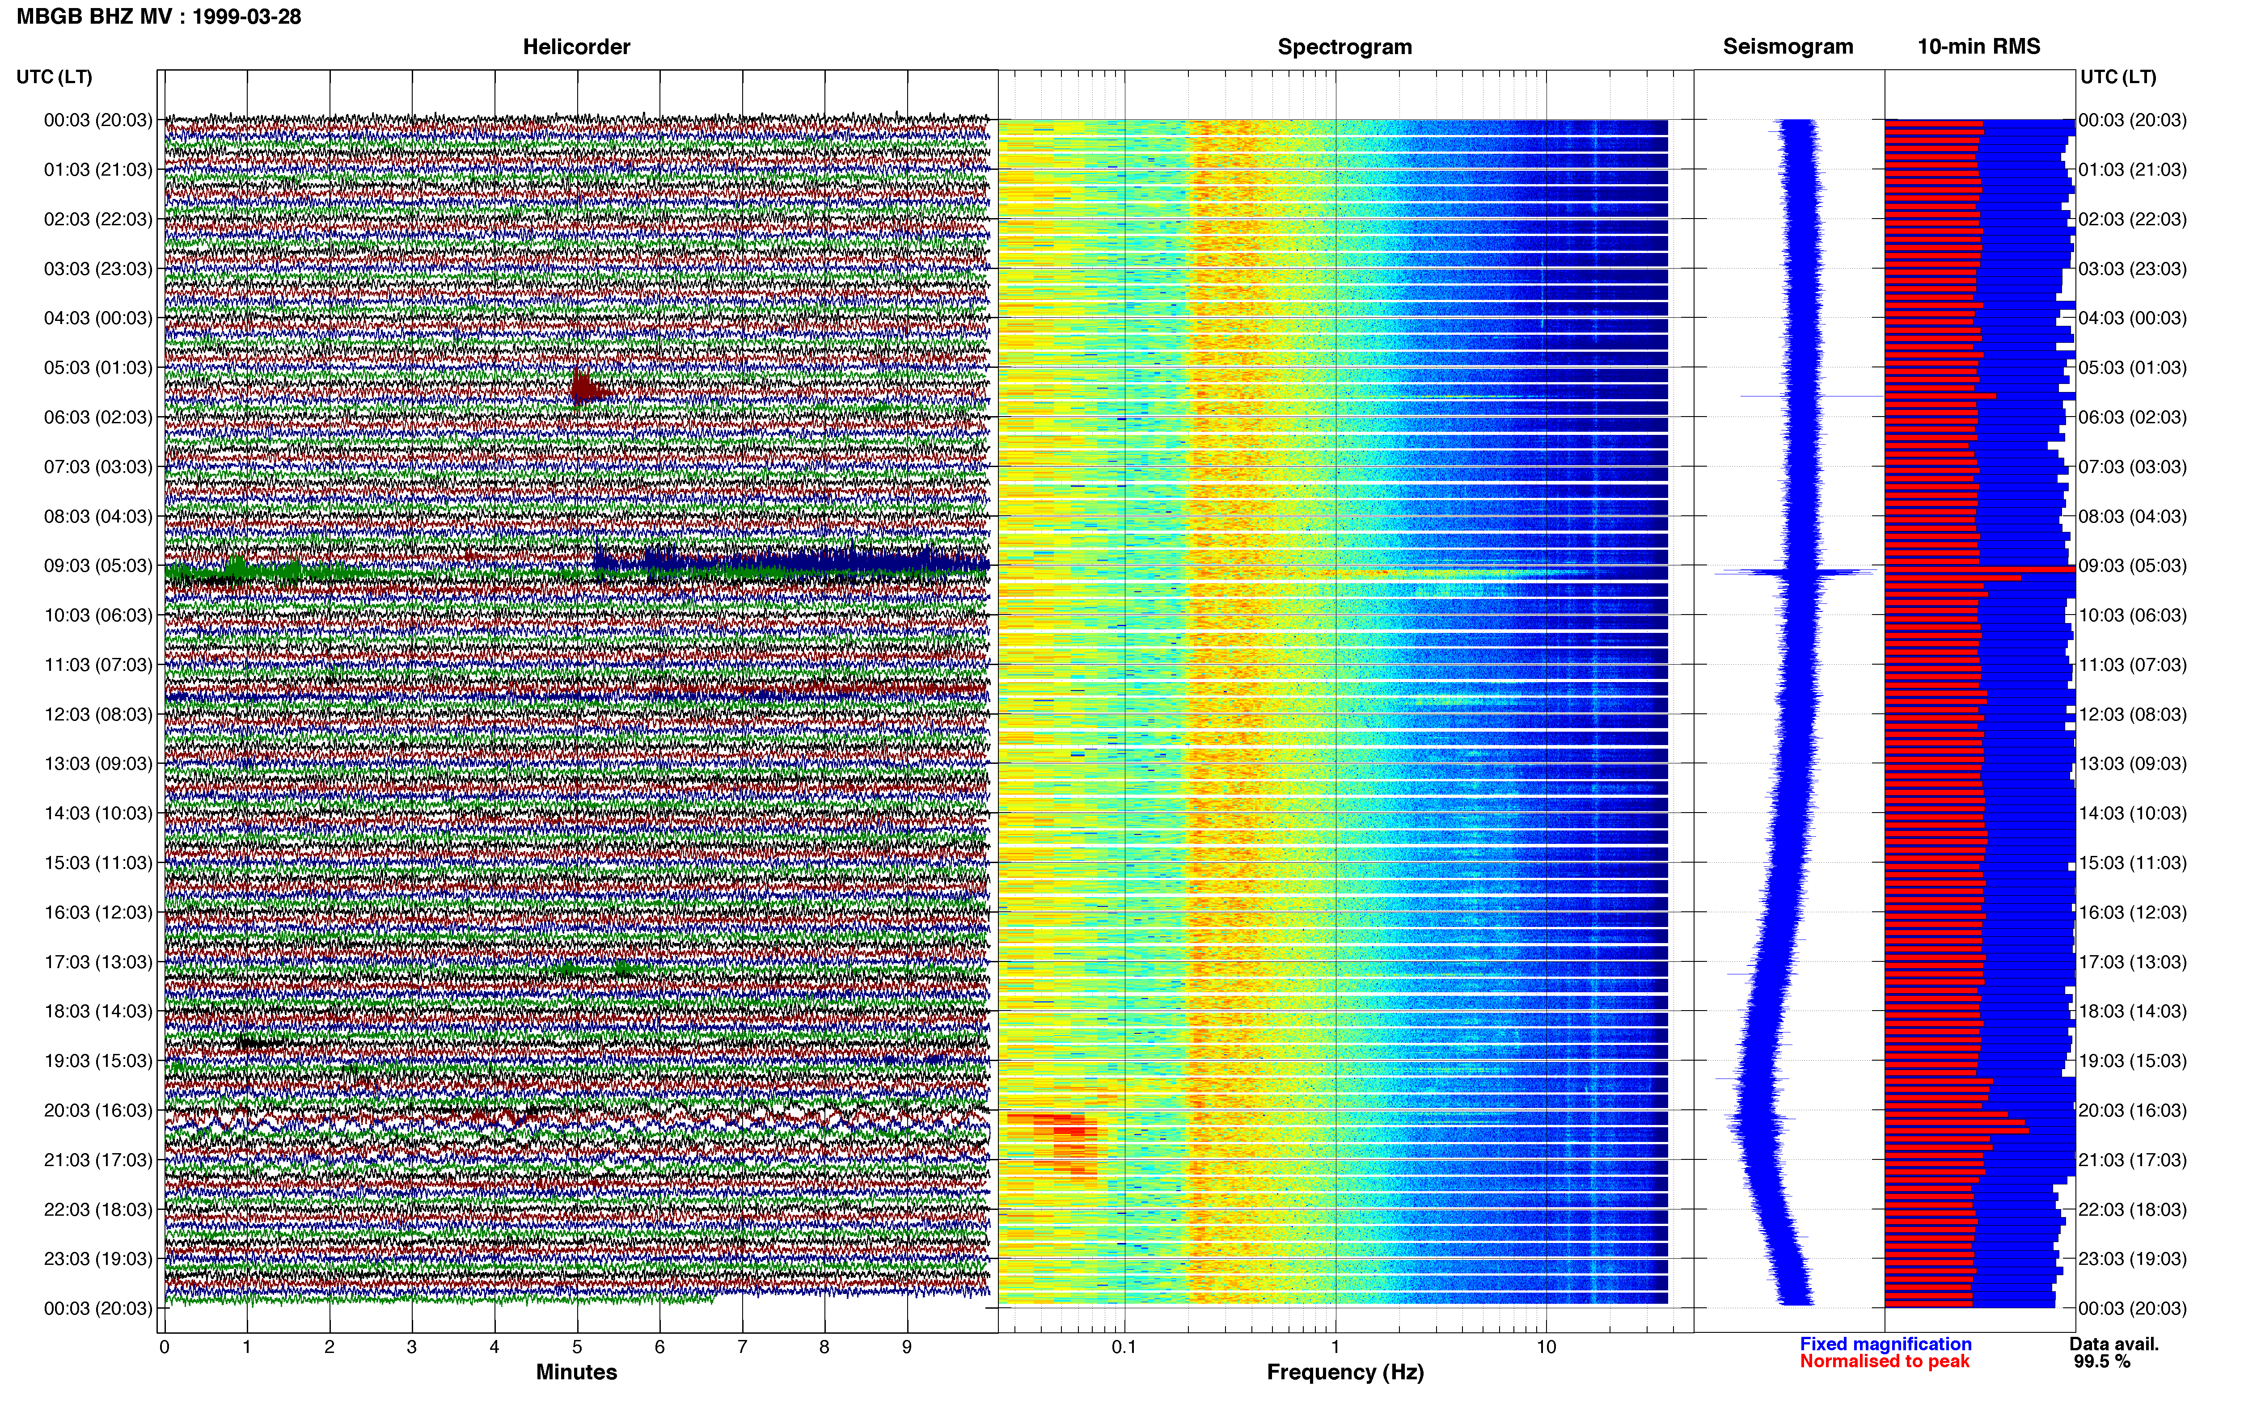Click the red event burst near 05:23 trace

tap(588, 387)
